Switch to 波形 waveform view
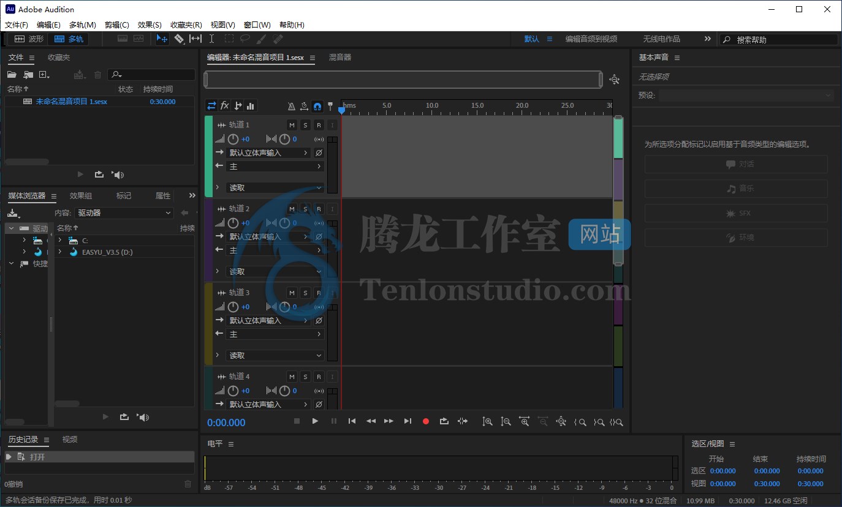 pos(29,39)
